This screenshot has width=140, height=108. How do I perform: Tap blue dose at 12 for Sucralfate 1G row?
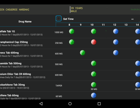pos(116,32)
